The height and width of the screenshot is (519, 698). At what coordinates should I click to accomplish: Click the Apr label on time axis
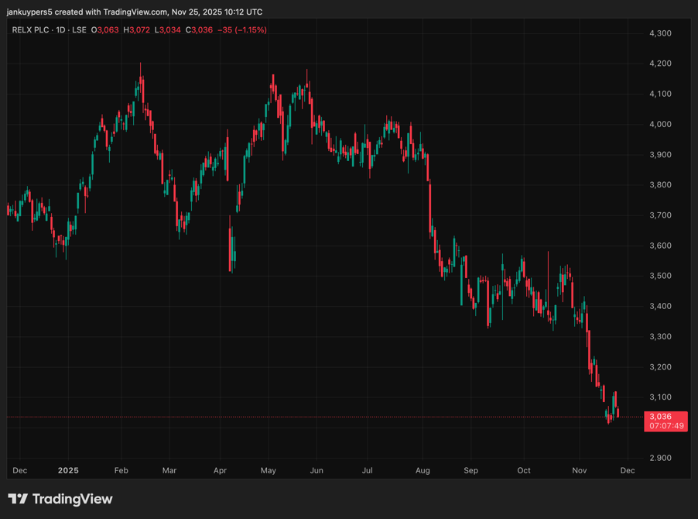tap(220, 470)
